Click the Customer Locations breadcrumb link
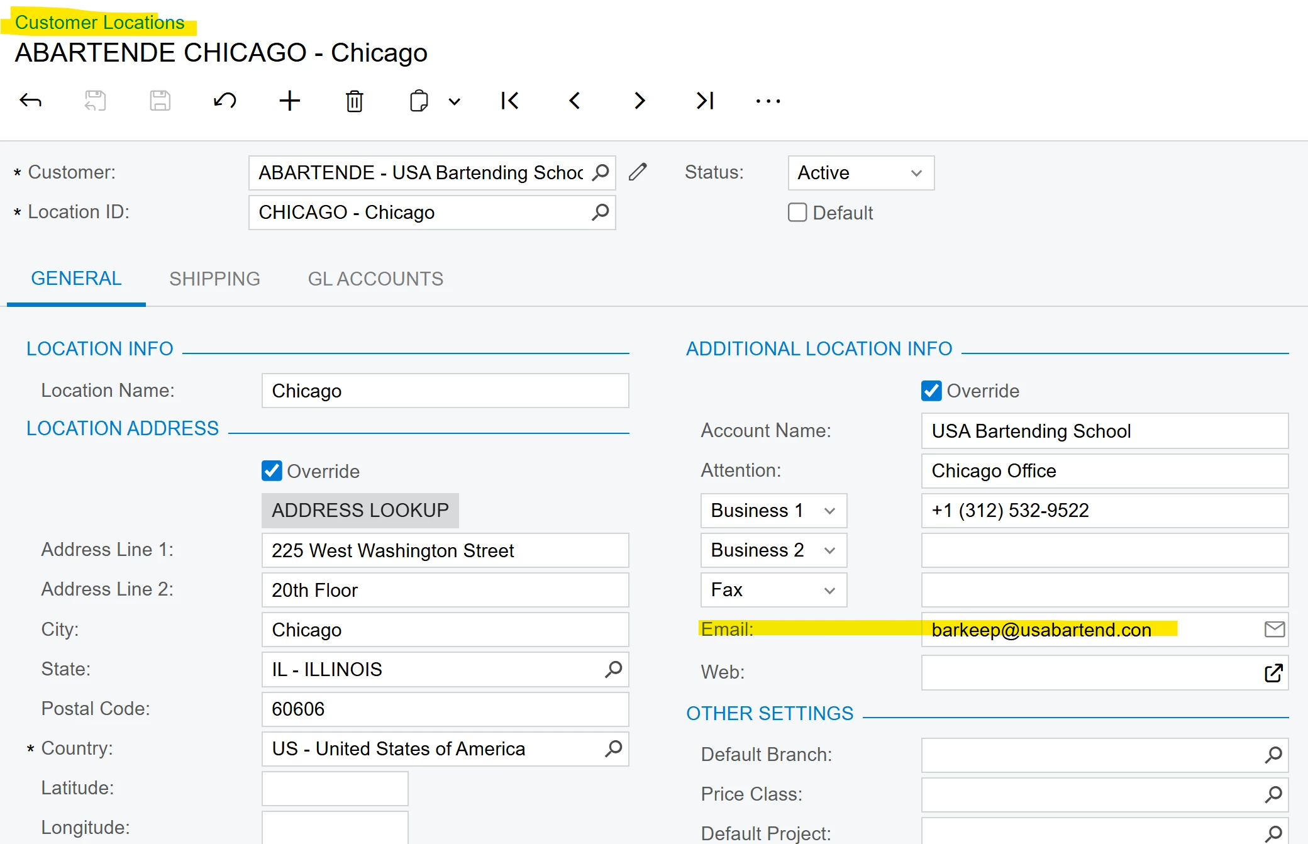 click(x=99, y=23)
